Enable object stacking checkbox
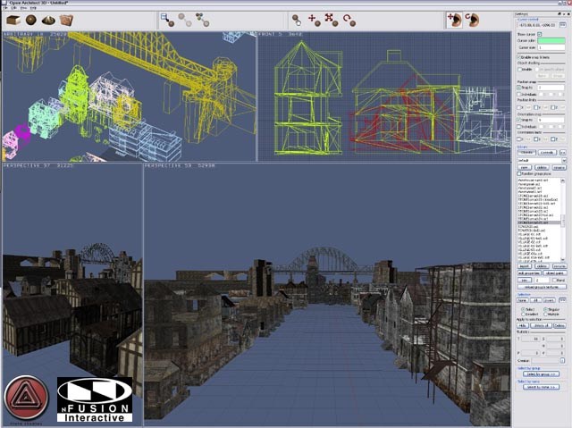The height and width of the screenshot is (428, 572). coord(519,70)
